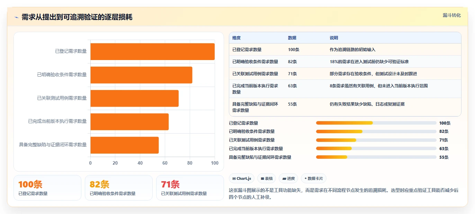The height and width of the screenshot is (214, 475).
Task: Click the table value 63条
Action: (293, 86)
